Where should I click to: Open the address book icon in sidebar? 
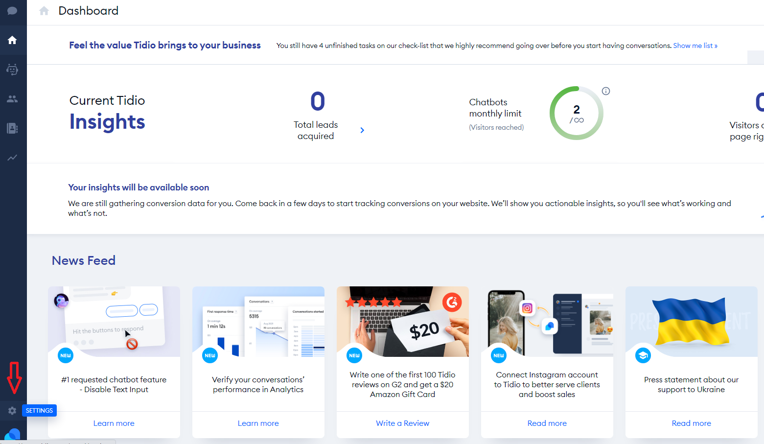point(12,128)
